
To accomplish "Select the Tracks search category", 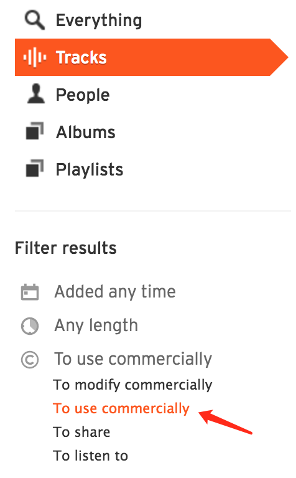I will (x=151, y=57).
